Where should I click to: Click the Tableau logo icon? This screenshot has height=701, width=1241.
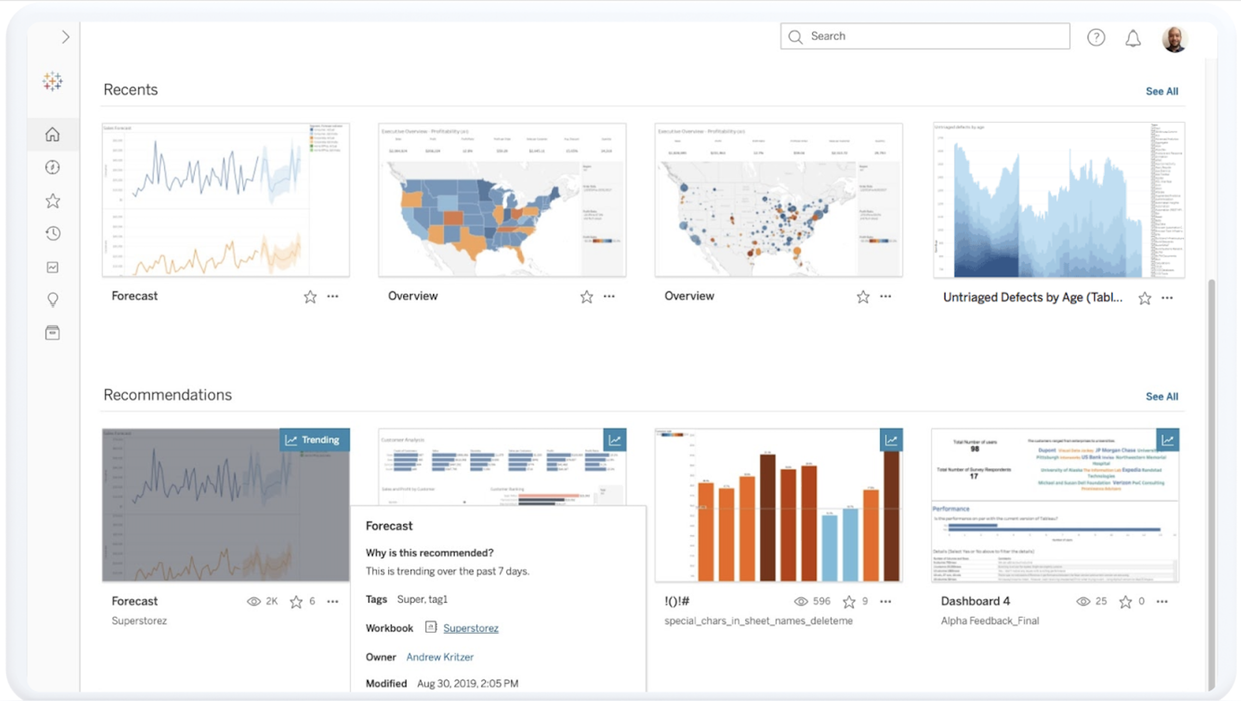pos(52,81)
